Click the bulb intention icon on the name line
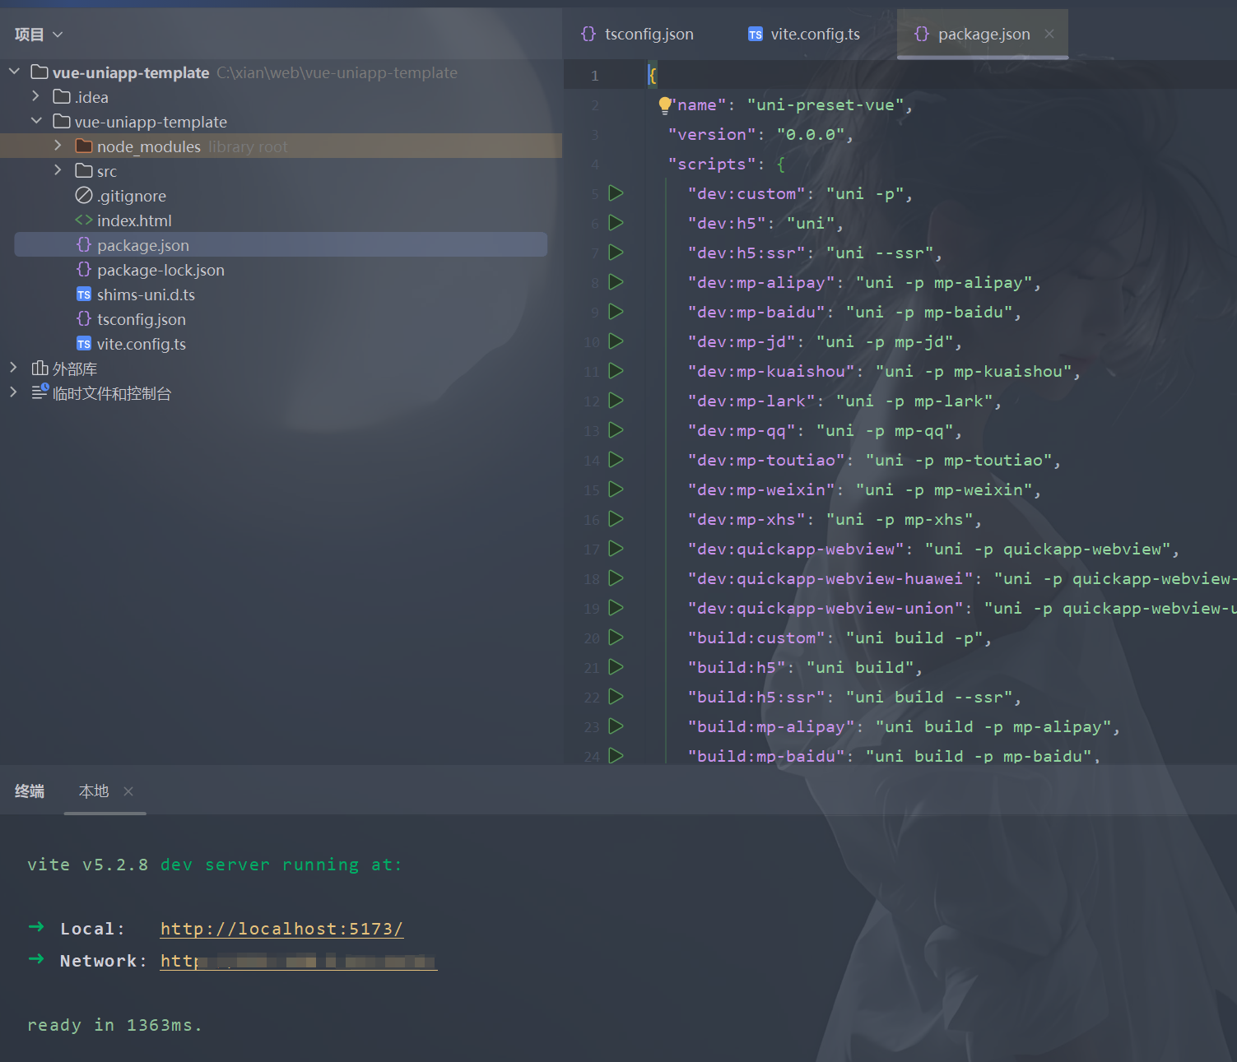Image resolution: width=1237 pixels, height=1062 pixels. 664,104
